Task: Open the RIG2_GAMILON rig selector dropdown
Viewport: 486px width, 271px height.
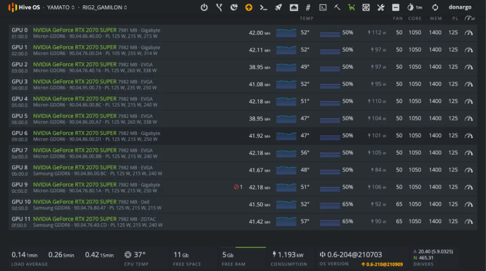Action: coord(105,7)
